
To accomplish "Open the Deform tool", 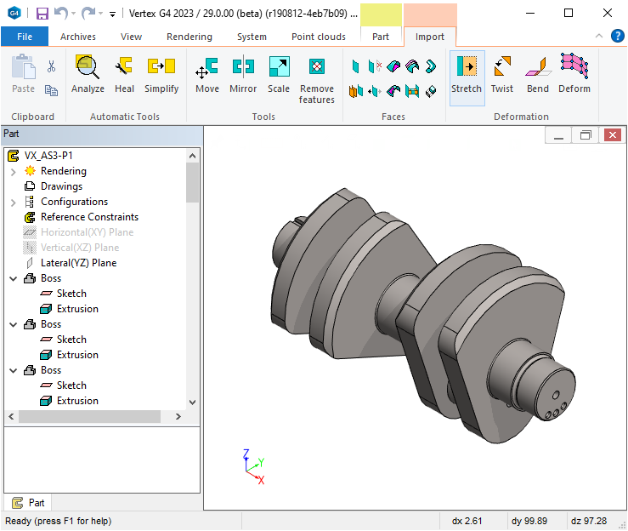I will click(x=574, y=74).
